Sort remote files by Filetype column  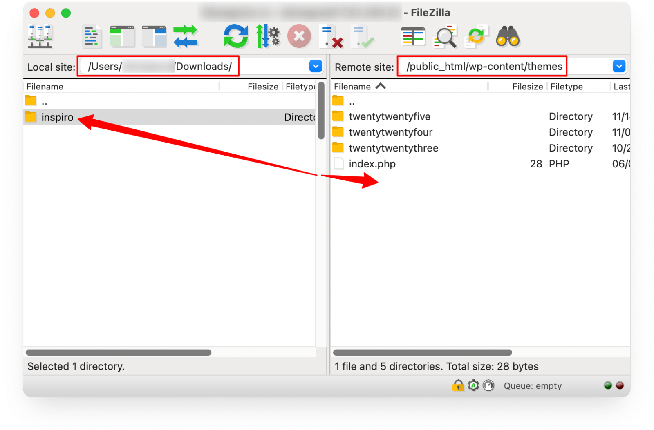click(579, 87)
